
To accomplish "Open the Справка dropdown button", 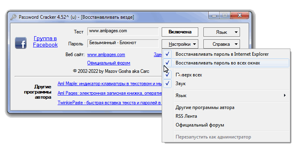I will click(221, 44).
